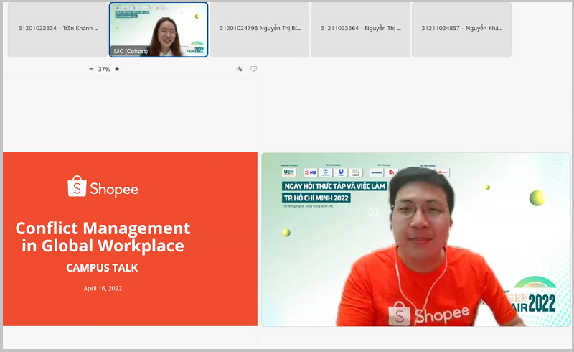This screenshot has width=574, height=352.
Task: Click the screen view options icon
Action: pos(254,69)
